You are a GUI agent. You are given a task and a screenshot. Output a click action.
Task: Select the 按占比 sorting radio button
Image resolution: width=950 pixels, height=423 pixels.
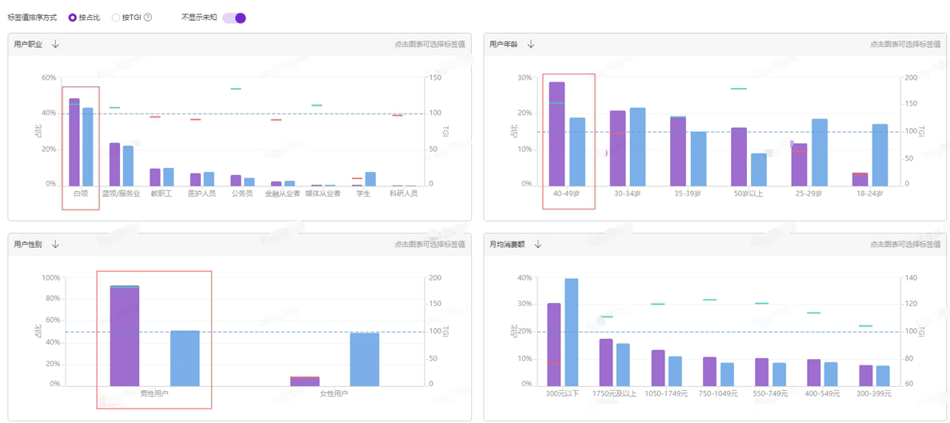tap(73, 18)
